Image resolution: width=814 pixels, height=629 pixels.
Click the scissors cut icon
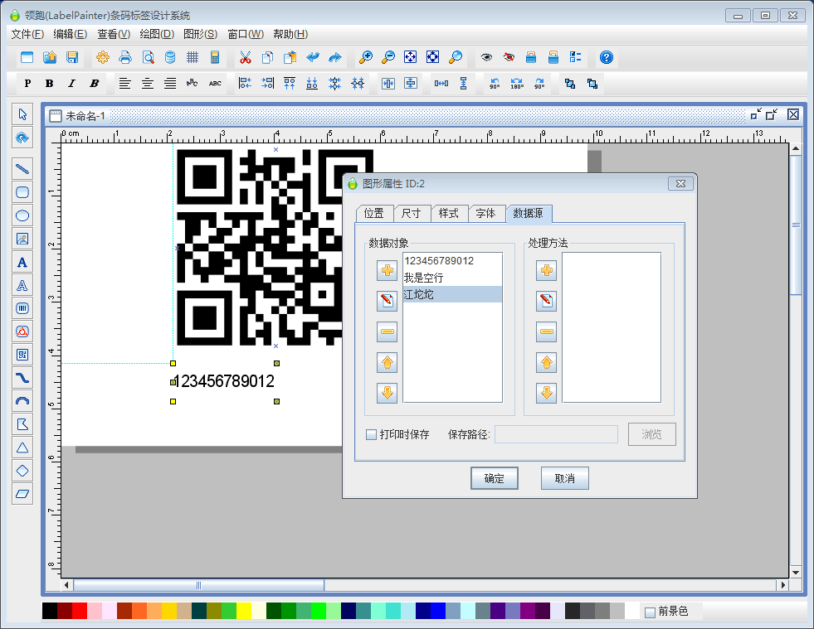pos(246,57)
